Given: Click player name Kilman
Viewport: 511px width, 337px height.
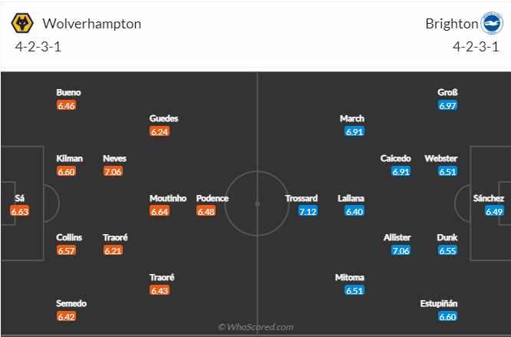Looking at the screenshot, I should pos(69,158).
